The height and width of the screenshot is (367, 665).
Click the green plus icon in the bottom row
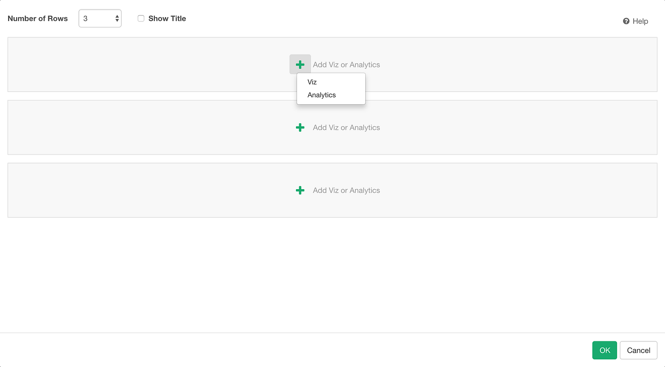pos(300,190)
